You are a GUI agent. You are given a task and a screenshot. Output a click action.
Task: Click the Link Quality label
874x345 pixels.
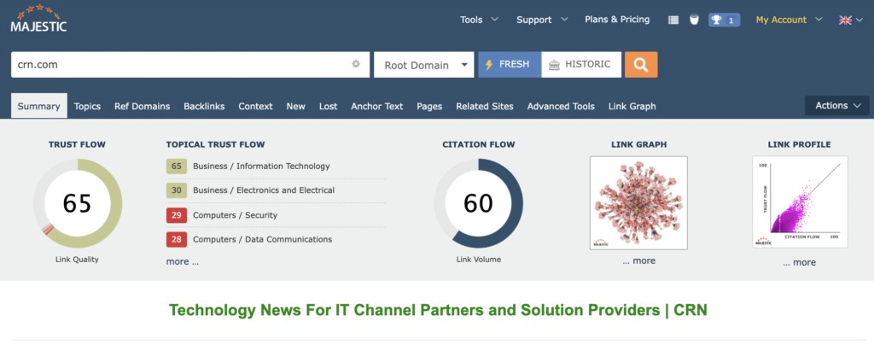tap(77, 260)
